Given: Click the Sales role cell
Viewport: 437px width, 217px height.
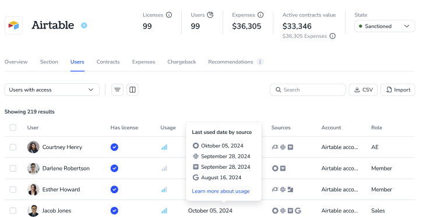Looking at the screenshot, I should coord(378,211).
